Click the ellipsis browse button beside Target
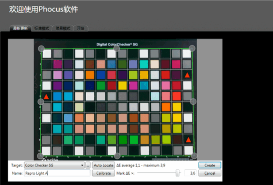Viewport: 273px width, 185px height. [88, 165]
